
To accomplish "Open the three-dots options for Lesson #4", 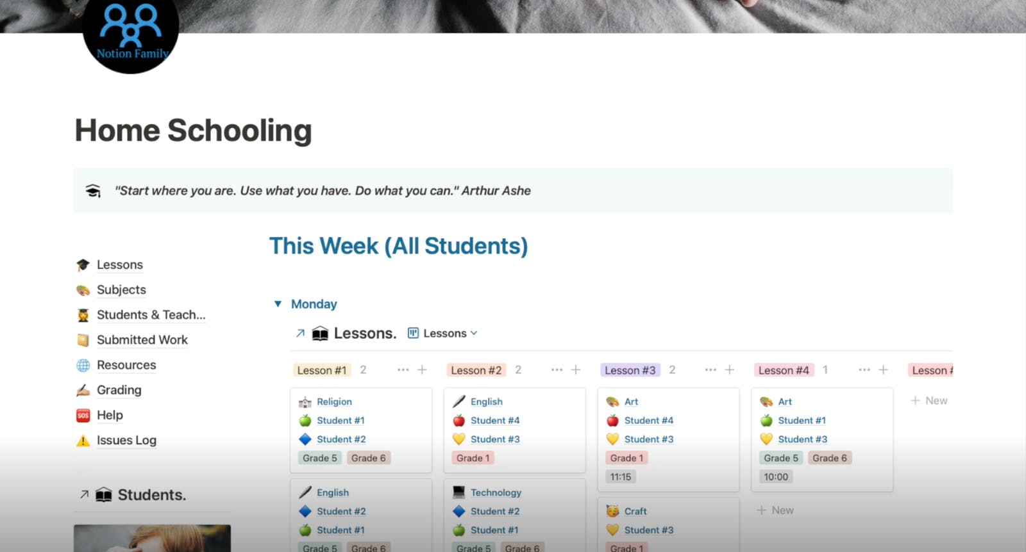I will click(864, 370).
